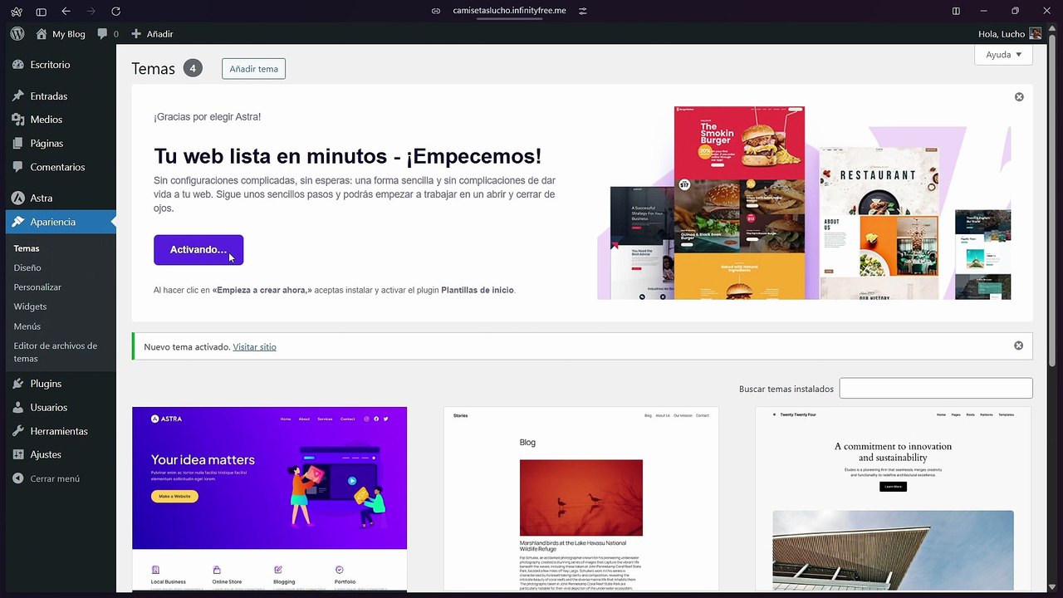Click the Plugins plug icon
The height and width of the screenshot is (598, 1063).
(x=18, y=384)
